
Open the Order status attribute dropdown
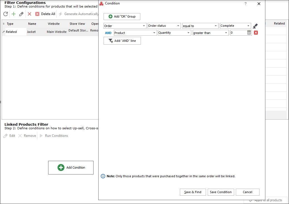point(164,26)
